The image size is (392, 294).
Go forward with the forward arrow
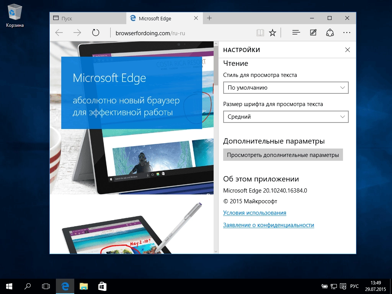click(x=77, y=33)
